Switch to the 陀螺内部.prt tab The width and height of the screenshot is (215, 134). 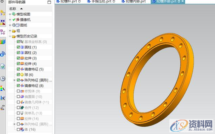(134, 1)
